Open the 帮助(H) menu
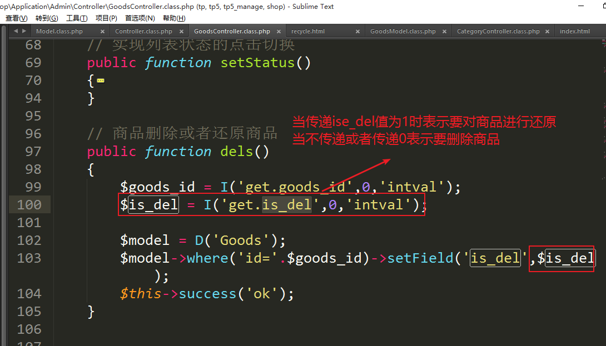 coord(173,18)
